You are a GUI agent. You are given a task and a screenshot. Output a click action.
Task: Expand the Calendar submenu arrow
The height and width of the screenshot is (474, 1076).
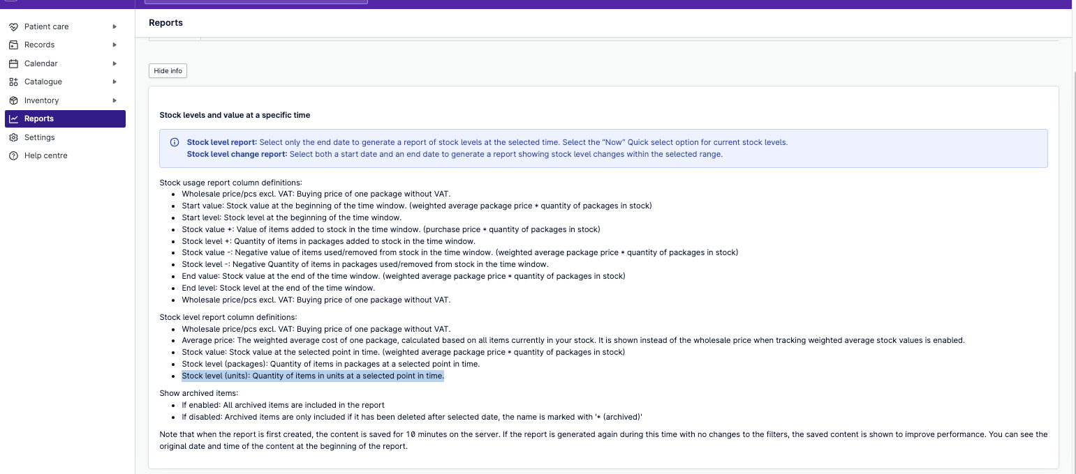(115, 63)
